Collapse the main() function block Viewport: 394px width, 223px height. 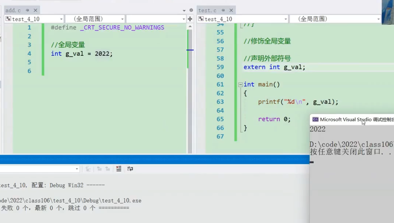[241, 84]
